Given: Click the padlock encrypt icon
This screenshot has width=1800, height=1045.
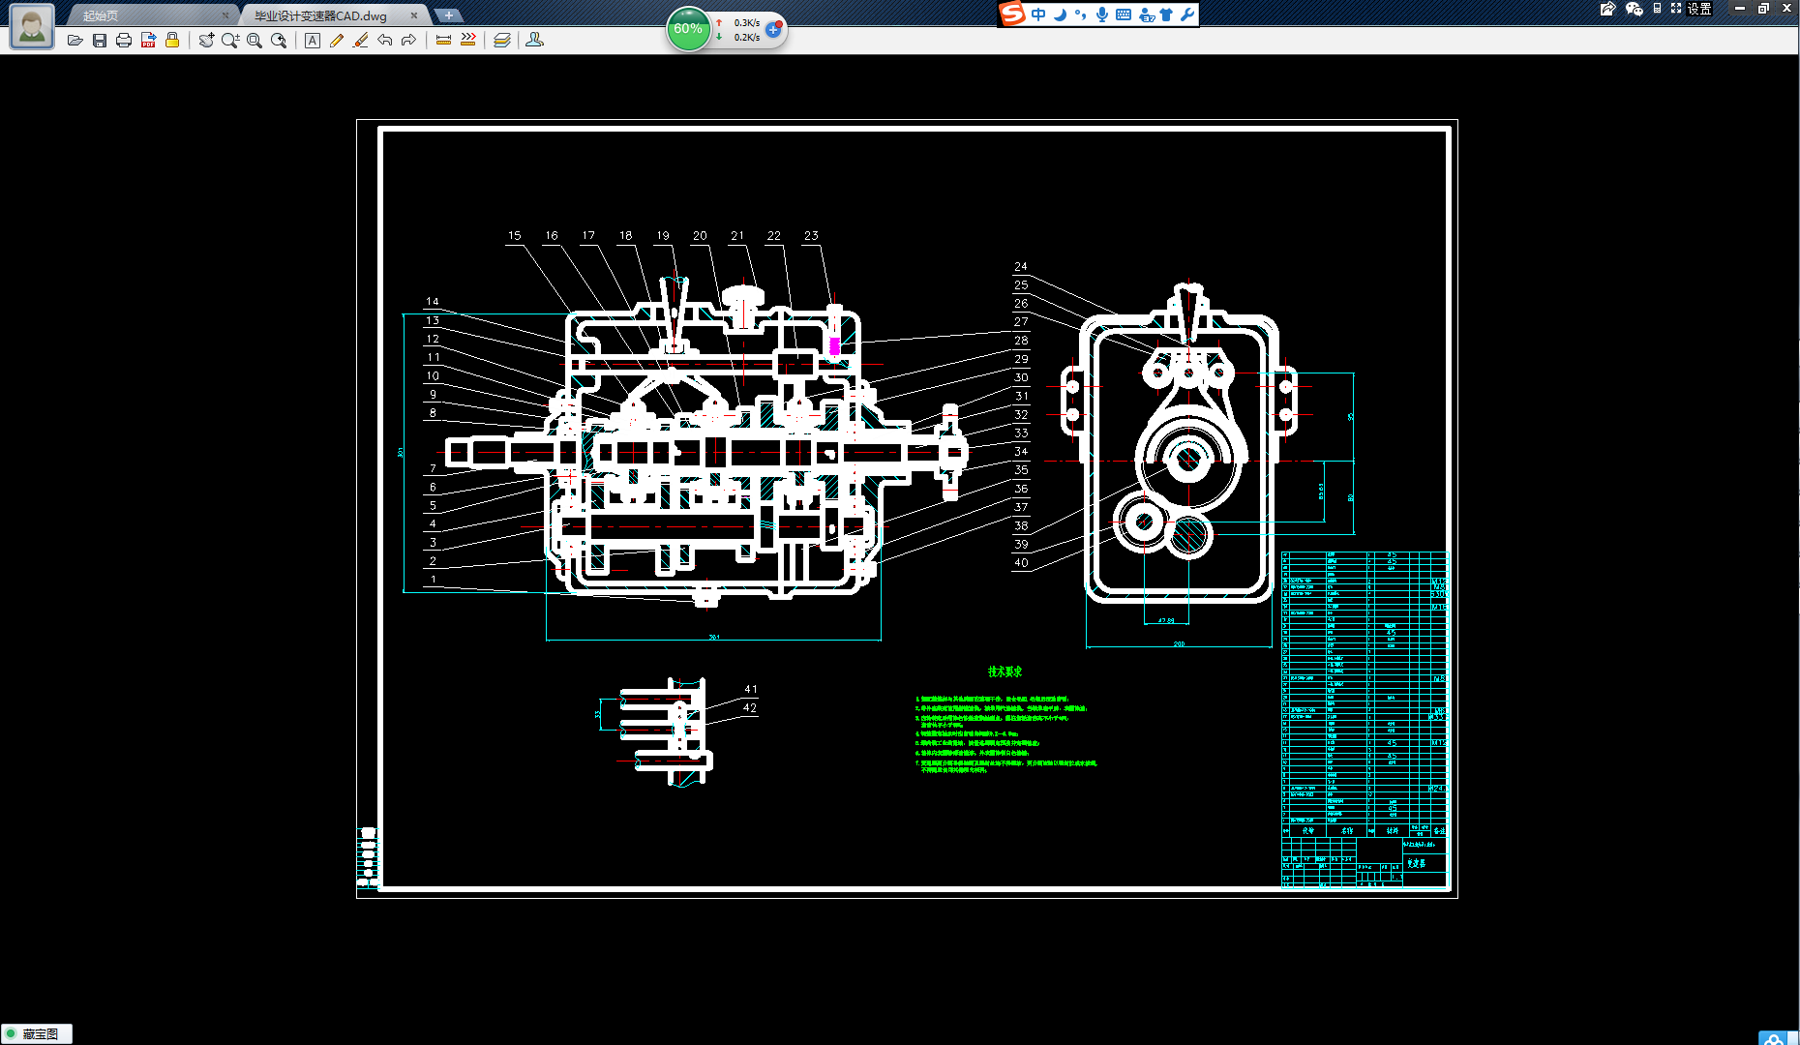Looking at the screenshot, I should [x=171, y=41].
